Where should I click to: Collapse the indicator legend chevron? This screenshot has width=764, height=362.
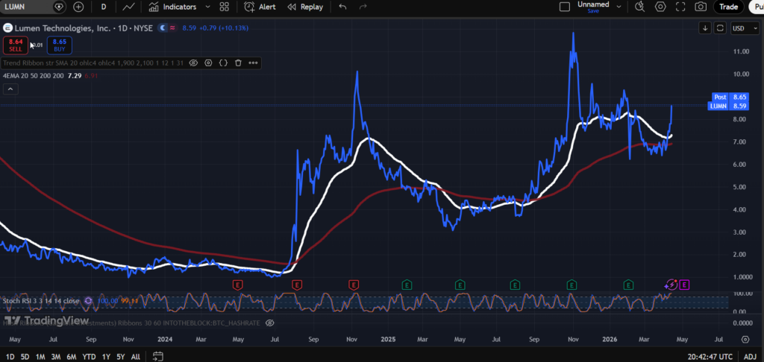coord(10,89)
